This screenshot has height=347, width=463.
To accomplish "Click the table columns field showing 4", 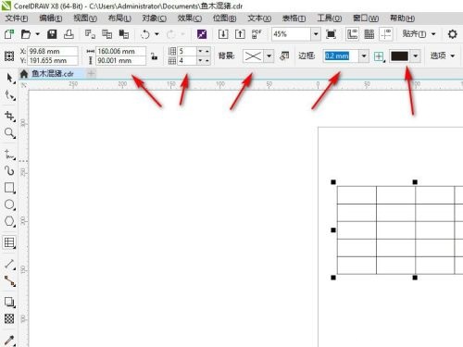I will (x=187, y=61).
